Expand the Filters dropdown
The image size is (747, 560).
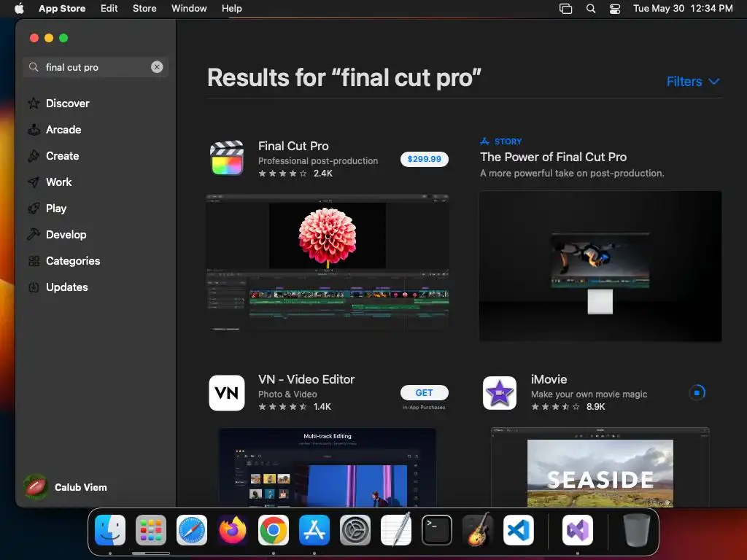[x=693, y=82]
